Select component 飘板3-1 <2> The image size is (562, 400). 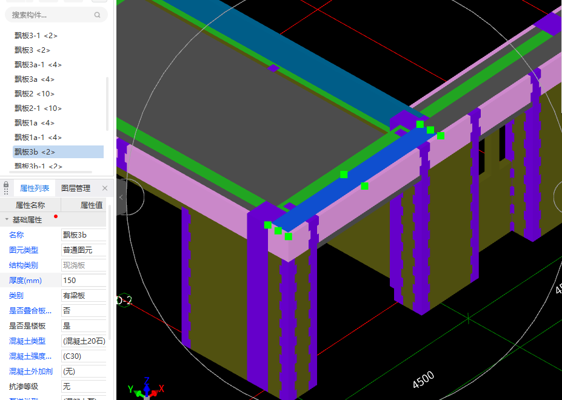click(x=36, y=36)
